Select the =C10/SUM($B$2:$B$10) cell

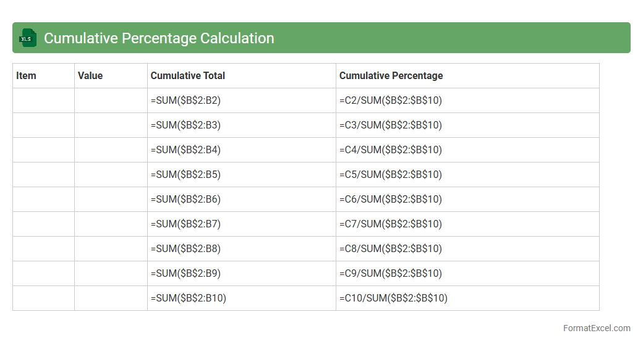tap(393, 298)
